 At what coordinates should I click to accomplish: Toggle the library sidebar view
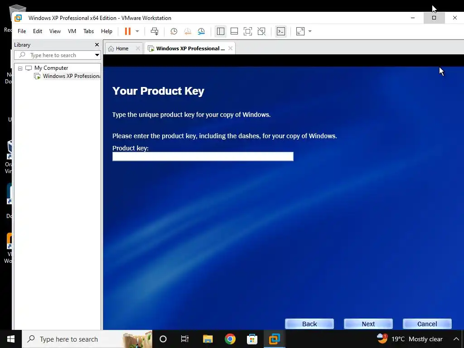click(221, 31)
